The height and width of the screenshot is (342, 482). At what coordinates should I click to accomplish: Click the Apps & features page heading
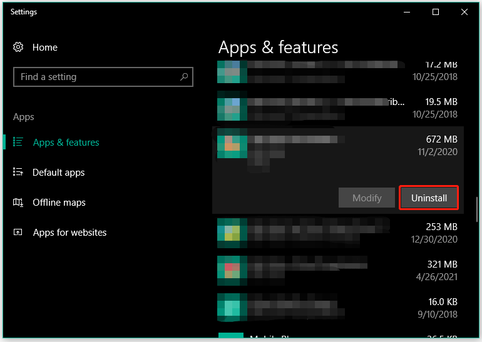click(278, 48)
